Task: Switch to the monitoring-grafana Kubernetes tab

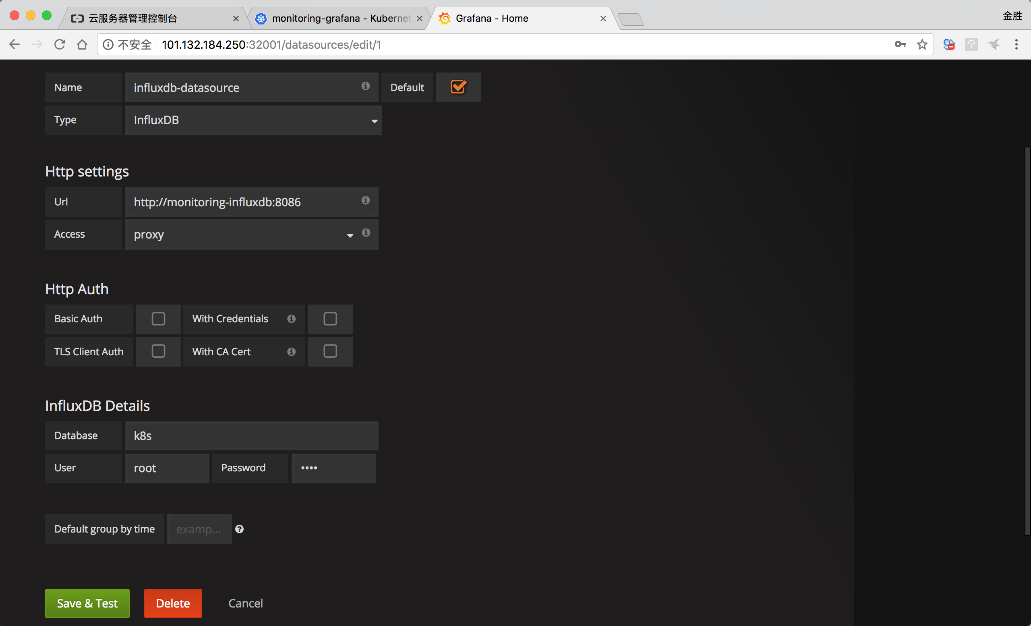Action: tap(340, 19)
